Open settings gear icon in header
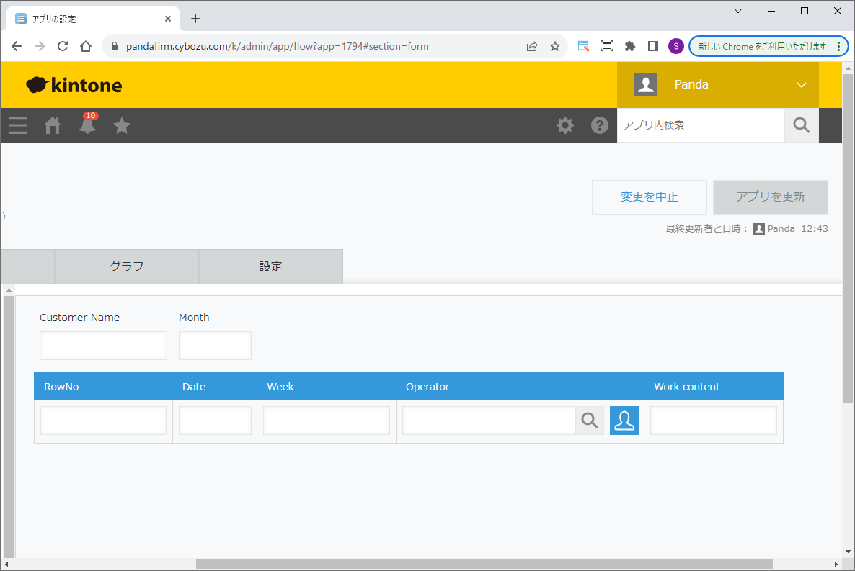855x571 pixels. [565, 125]
